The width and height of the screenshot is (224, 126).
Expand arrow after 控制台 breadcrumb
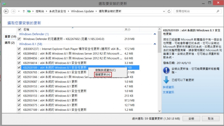click(47, 11)
